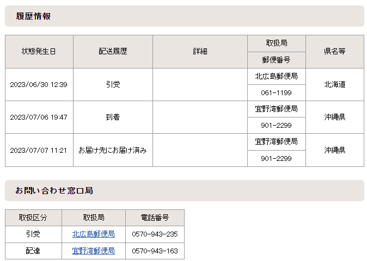Image resolution: width=367 pixels, height=261 pixels.
Task: Select the 取扱区分 column header
Action: point(33,217)
